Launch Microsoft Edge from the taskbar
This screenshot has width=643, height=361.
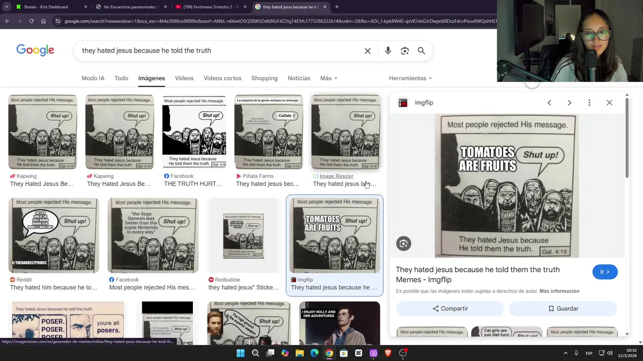tap(314, 353)
